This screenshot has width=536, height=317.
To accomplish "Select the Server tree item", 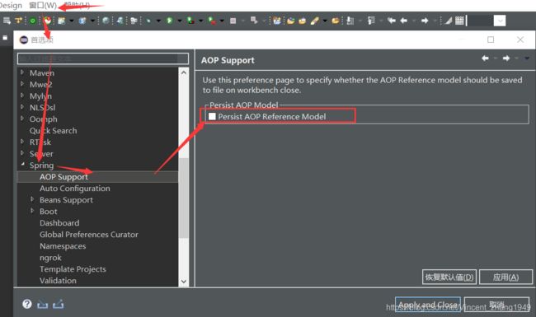I will [41, 154].
